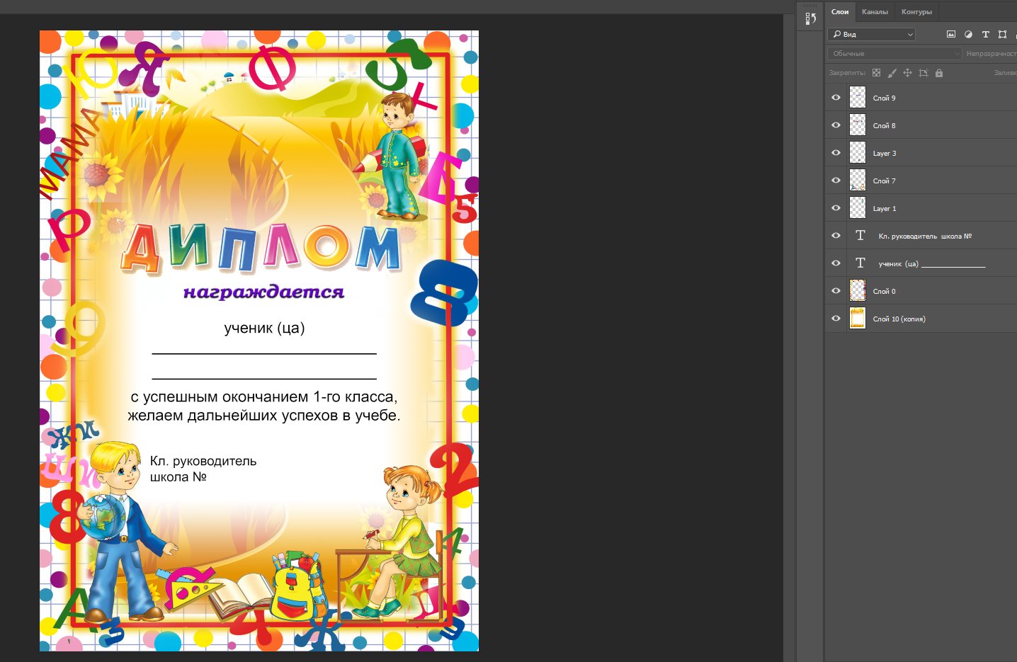This screenshot has width=1017, height=662.
Task: Select layer name 'Слой 9'
Action: coord(884,98)
